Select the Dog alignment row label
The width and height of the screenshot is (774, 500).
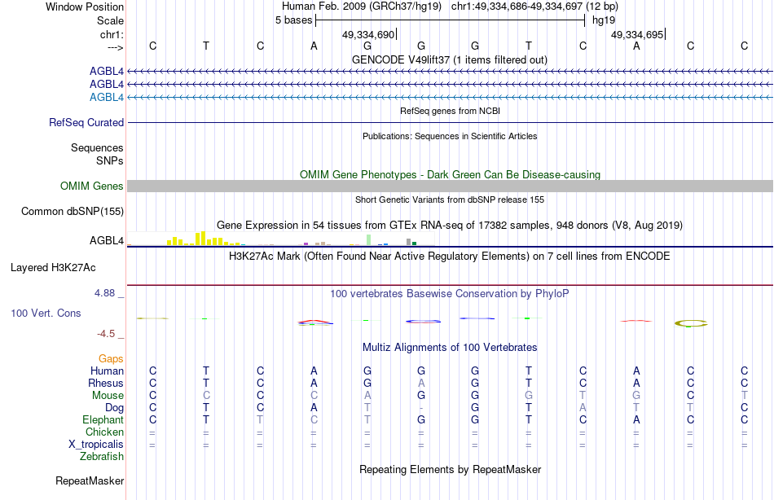coord(114,408)
